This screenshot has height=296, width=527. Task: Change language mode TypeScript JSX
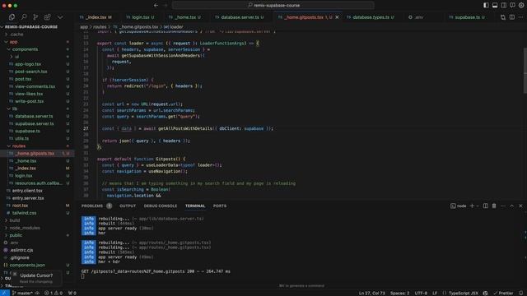point(463,293)
